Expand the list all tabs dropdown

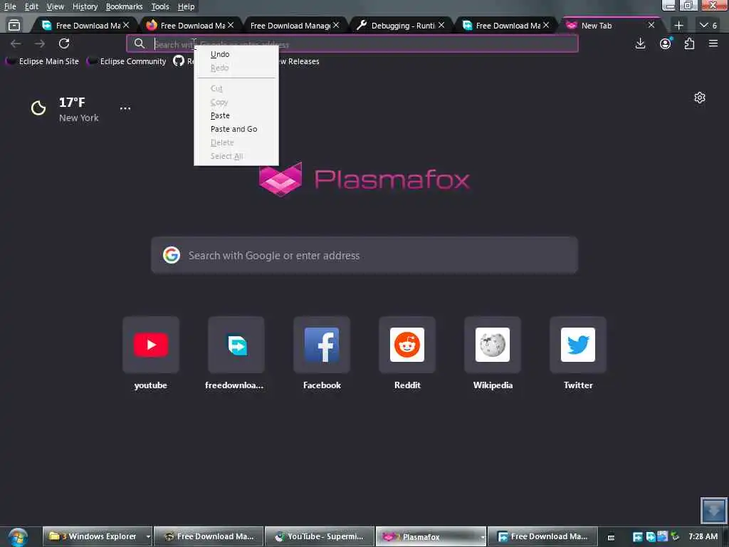coord(708,26)
